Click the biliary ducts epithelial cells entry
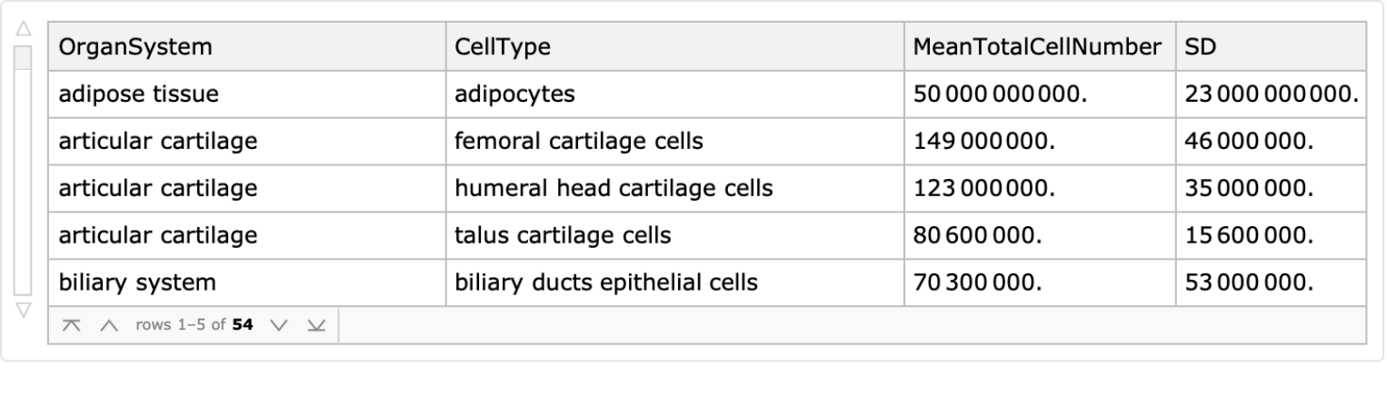The image size is (1387, 396). tap(606, 282)
